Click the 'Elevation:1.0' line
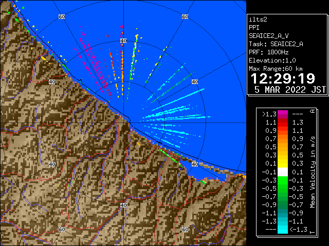This screenshot has width=329, height=246. pos(272,60)
